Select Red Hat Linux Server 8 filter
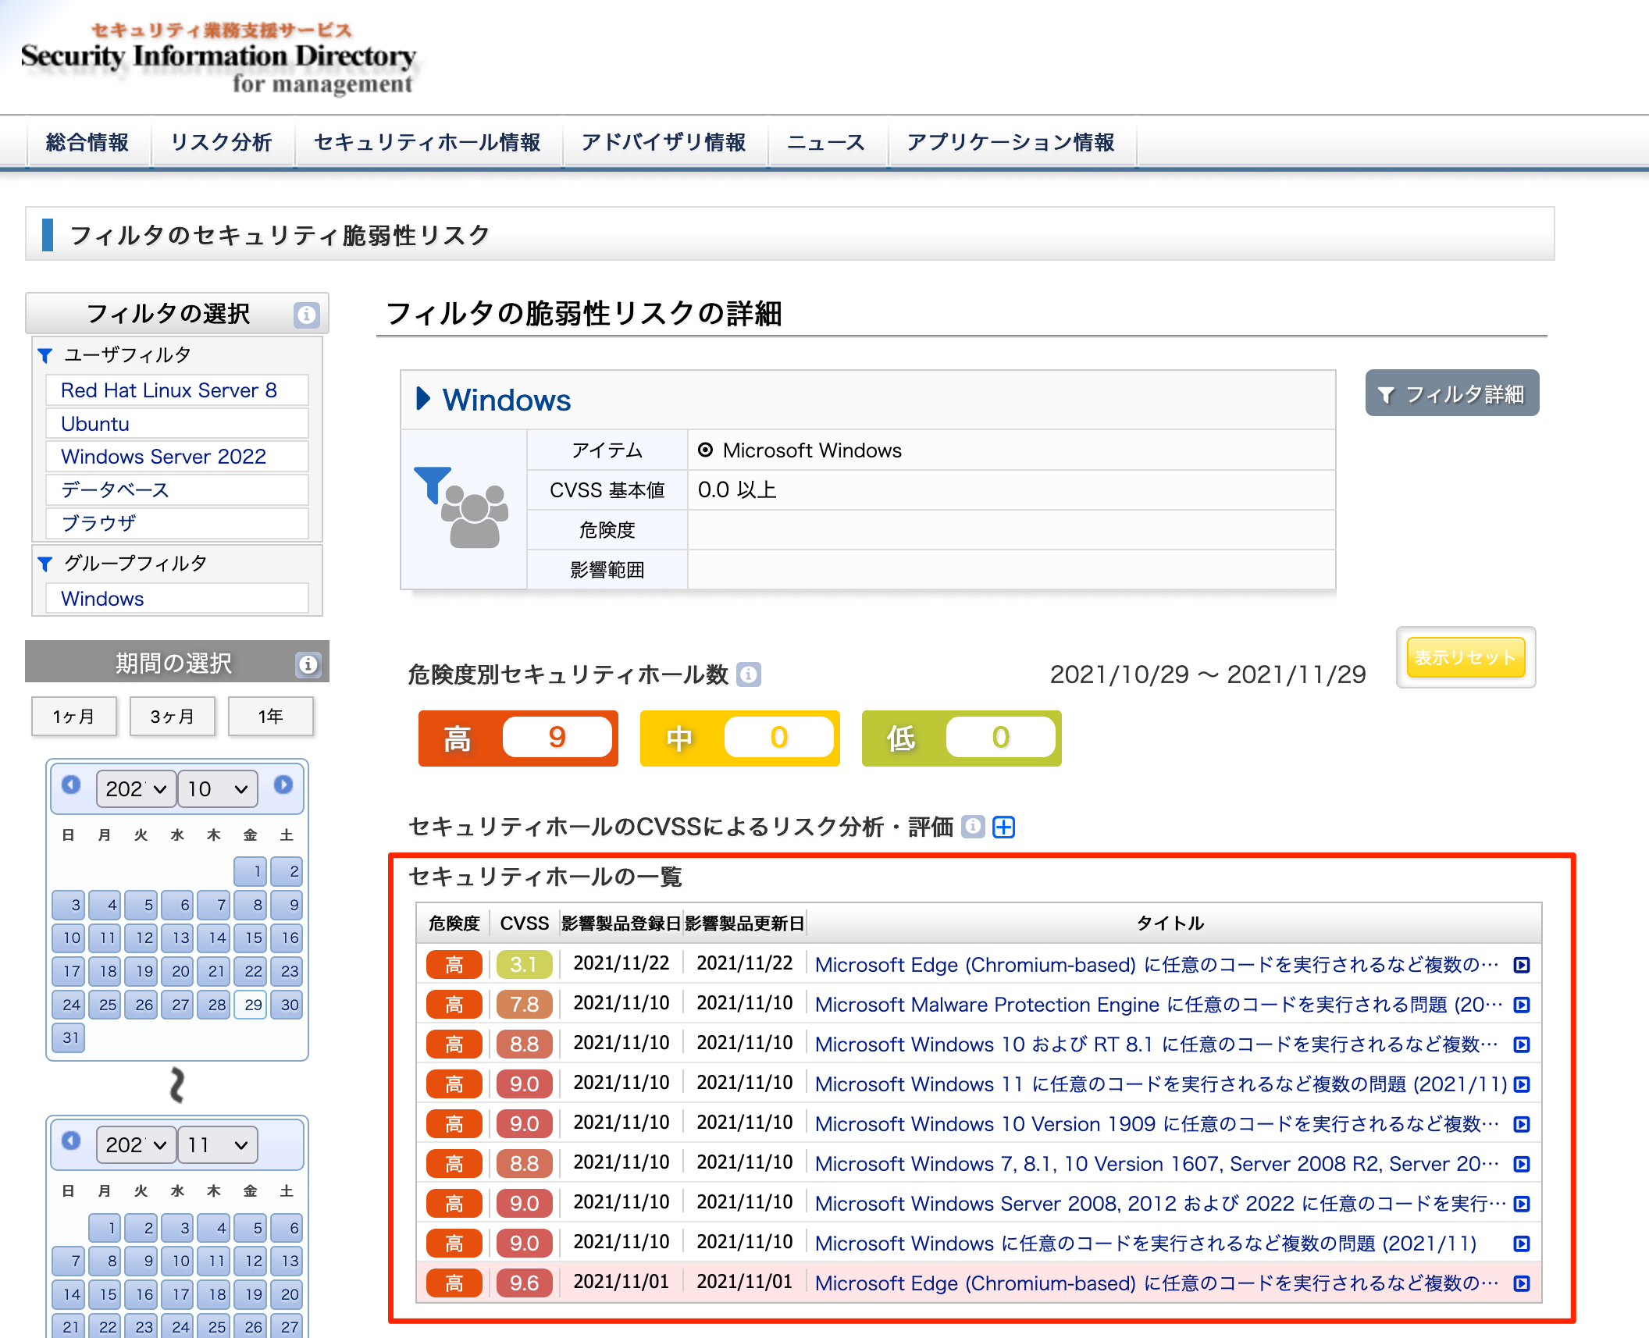 click(x=176, y=390)
